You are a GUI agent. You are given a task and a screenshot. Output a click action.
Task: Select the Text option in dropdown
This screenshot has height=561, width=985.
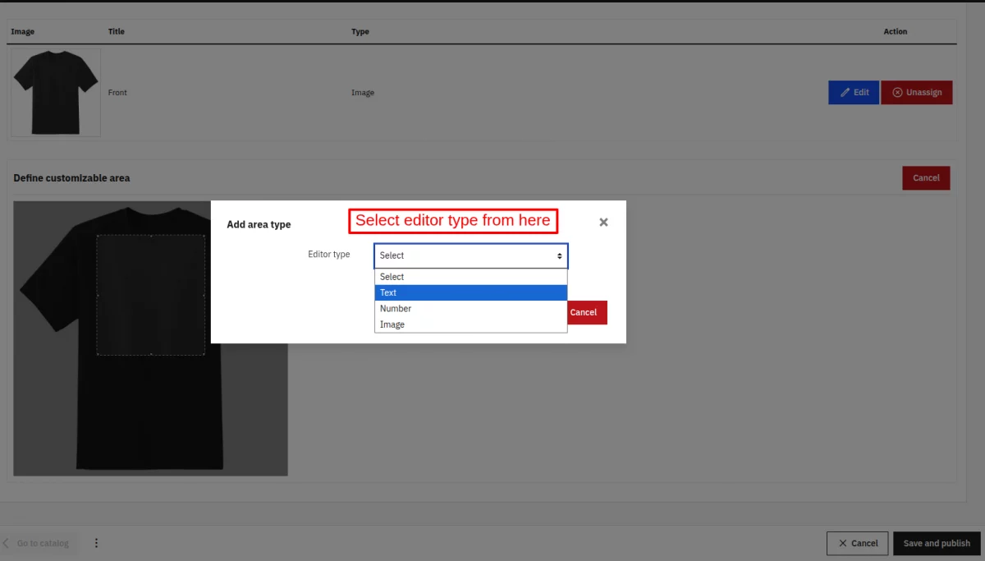tap(470, 292)
